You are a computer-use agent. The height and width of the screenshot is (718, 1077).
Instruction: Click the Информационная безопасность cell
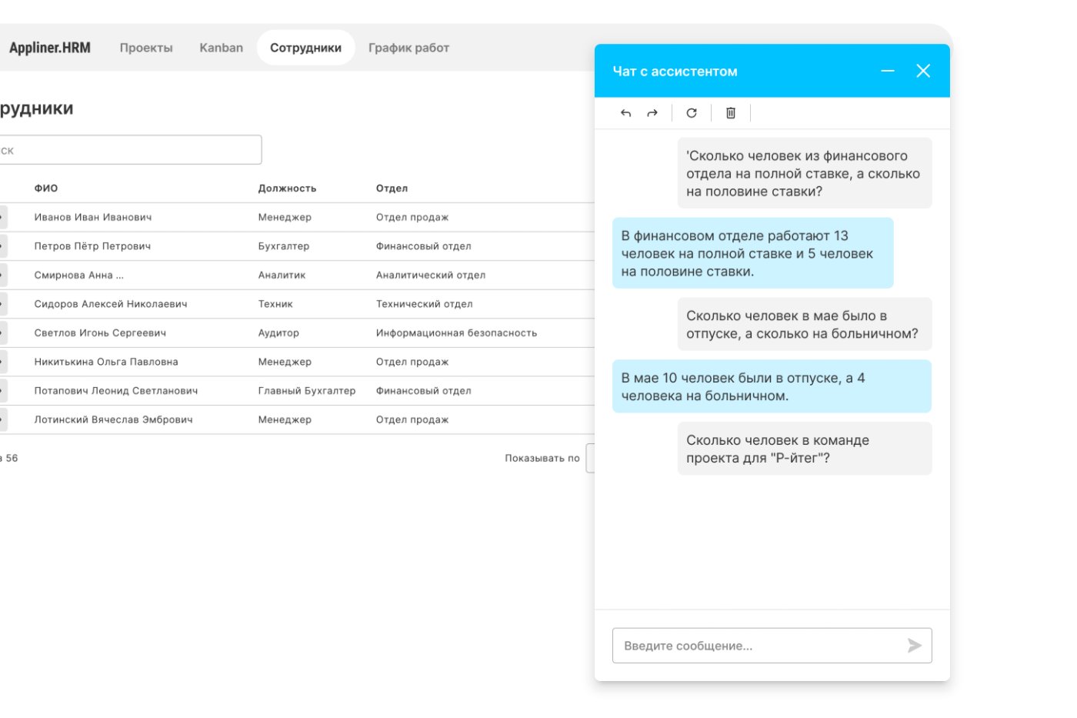[456, 333]
